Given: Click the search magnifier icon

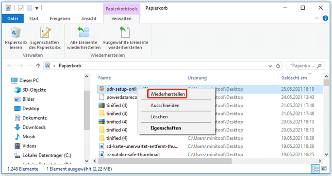Looking at the screenshot, I should coord(319,66).
